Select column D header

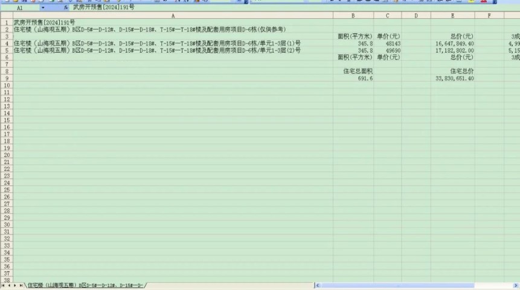pyautogui.click(x=416, y=15)
